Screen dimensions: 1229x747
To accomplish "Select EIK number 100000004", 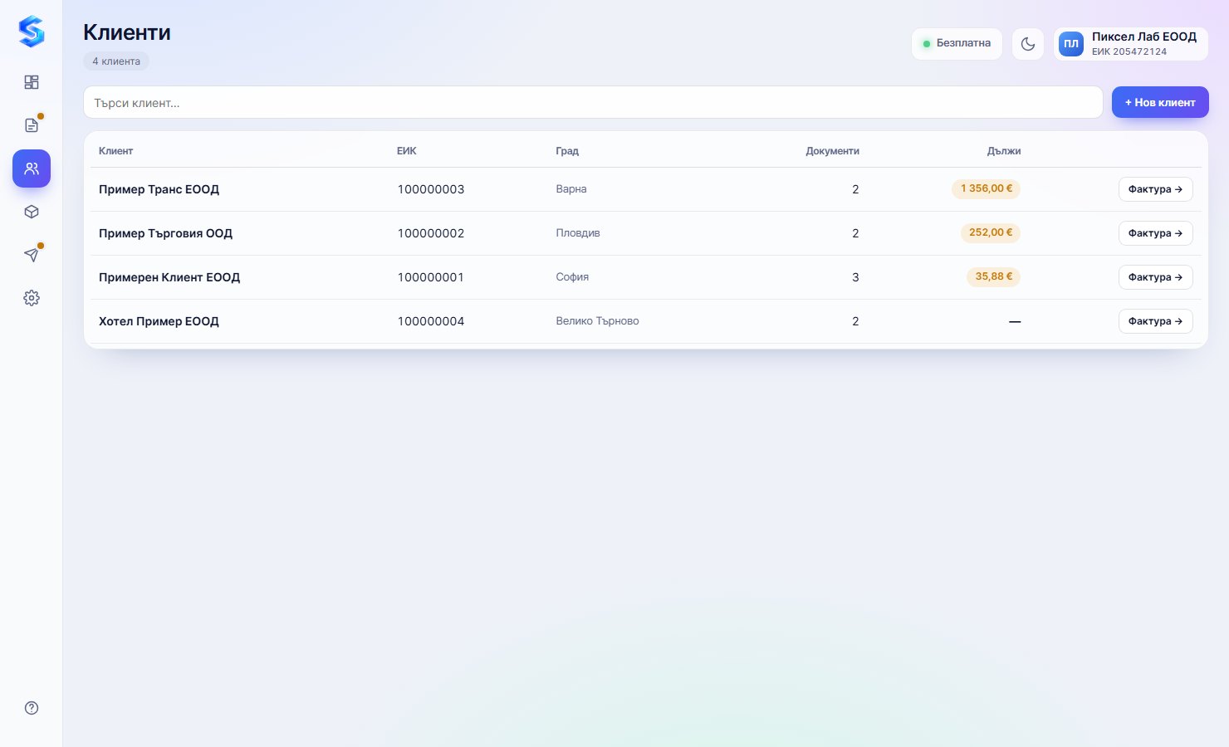I will [x=431, y=321].
